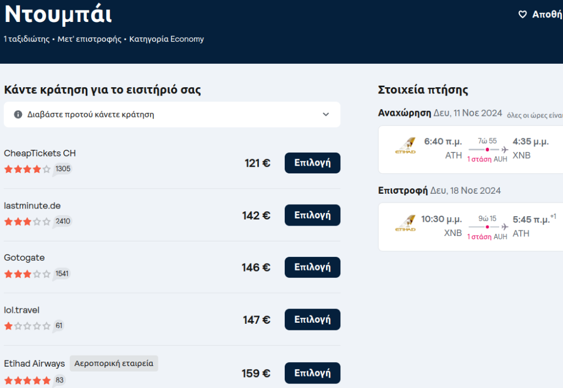This screenshot has height=388, width=563.
Task: Open the departure flight card 6:40 π.μ.
Action: [x=471, y=149]
